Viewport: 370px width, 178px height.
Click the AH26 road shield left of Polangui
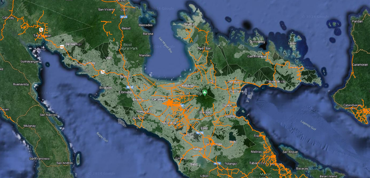[x=217, y=163]
